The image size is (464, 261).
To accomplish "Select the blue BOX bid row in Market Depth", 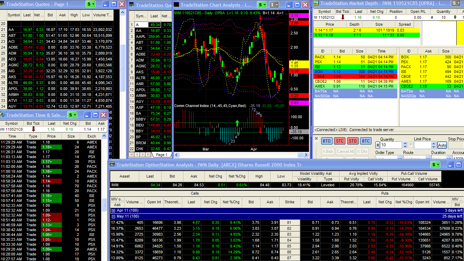I will [355, 72].
